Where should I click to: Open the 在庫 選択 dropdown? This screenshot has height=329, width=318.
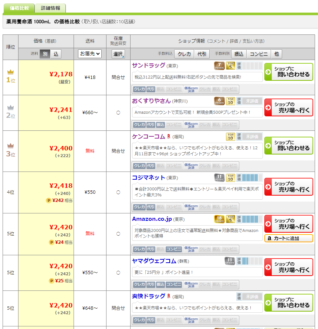point(118,54)
